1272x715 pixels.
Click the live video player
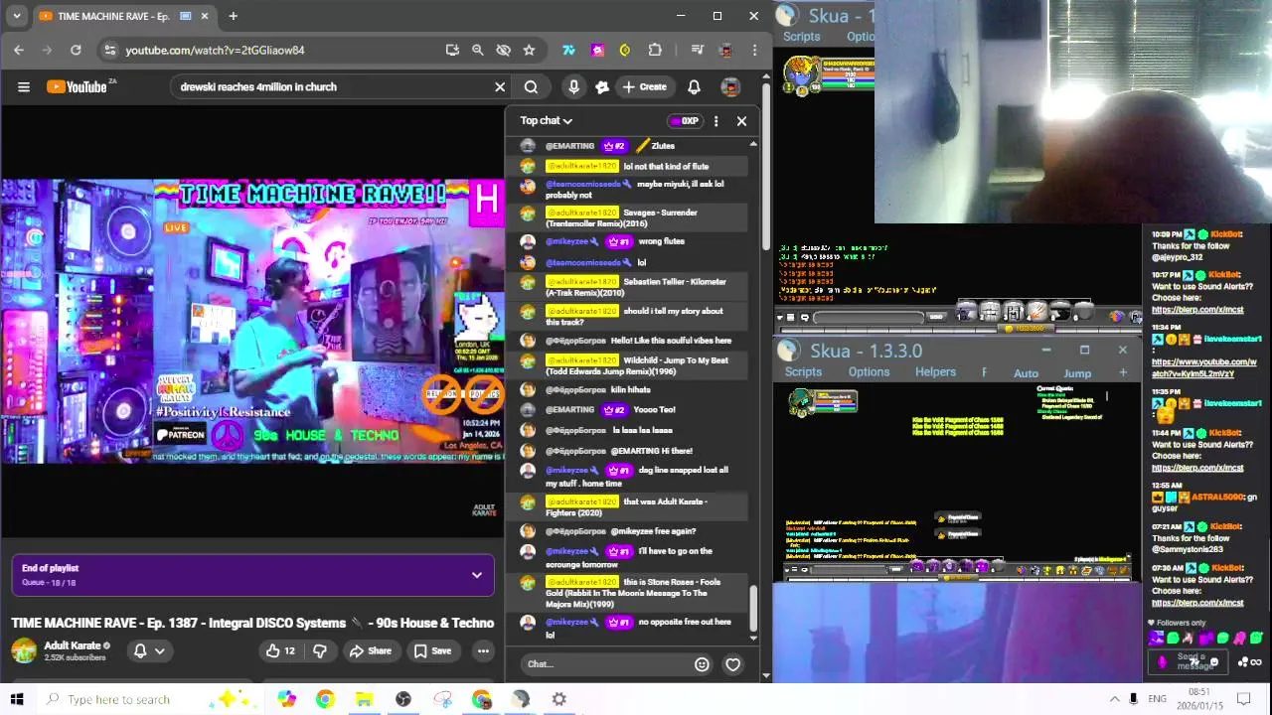[x=252, y=321]
